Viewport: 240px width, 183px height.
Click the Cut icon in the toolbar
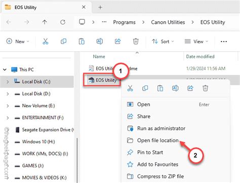46,41
